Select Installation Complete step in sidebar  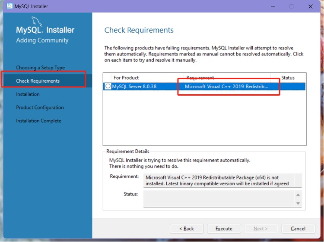[38, 121]
